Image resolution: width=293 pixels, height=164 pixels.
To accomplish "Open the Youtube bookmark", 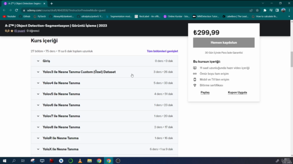I will 9,16.
